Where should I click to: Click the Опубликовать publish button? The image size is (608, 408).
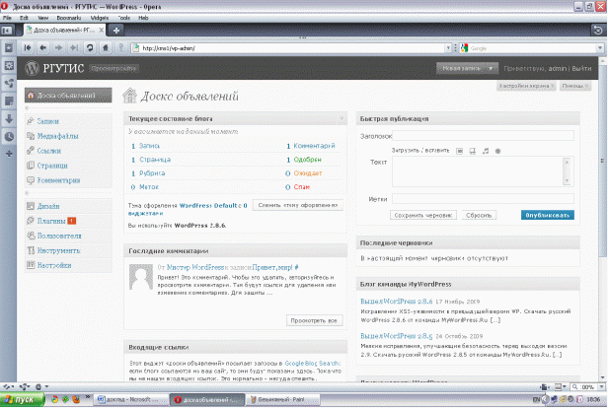coord(548,215)
